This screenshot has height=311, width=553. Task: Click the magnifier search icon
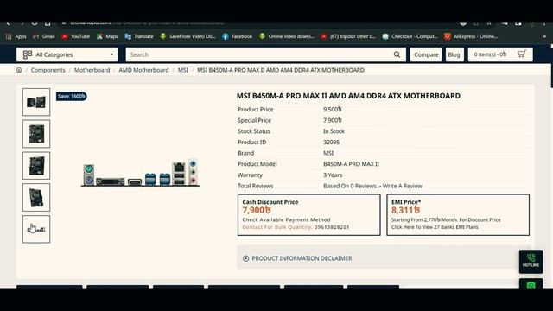(397, 54)
